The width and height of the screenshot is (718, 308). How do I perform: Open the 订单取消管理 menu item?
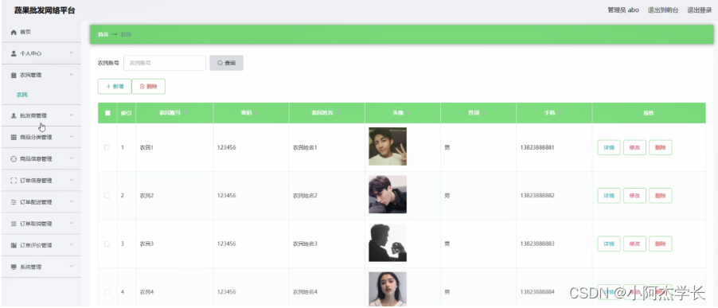coord(41,224)
